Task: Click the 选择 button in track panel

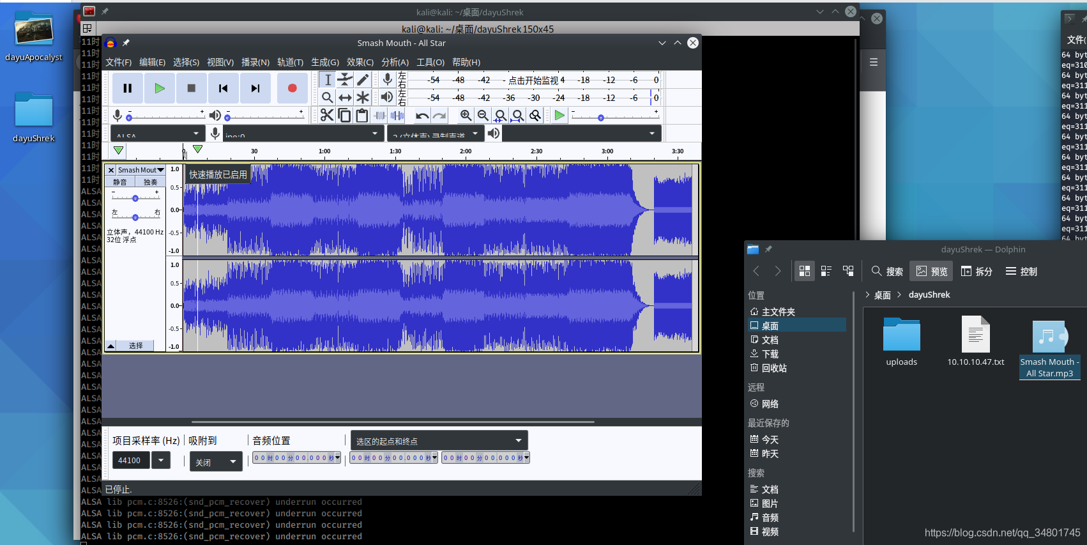Action: click(x=135, y=346)
